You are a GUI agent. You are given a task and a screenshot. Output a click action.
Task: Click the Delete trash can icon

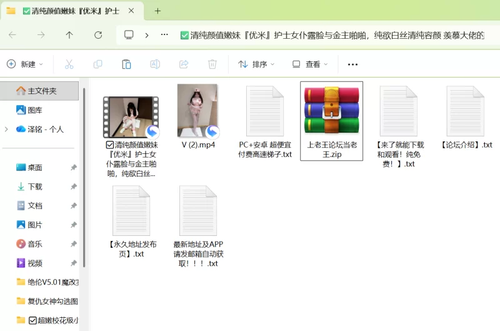tap(212, 64)
